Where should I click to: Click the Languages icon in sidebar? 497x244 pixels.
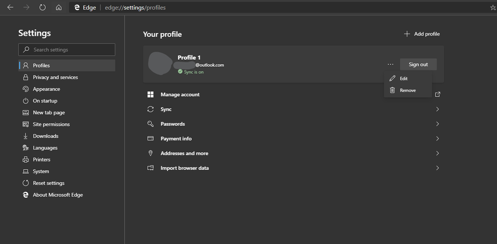click(x=26, y=147)
